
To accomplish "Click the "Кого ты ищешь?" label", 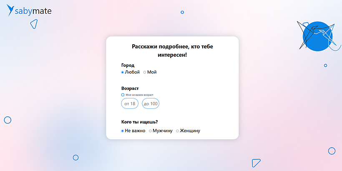I will [139, 122].
